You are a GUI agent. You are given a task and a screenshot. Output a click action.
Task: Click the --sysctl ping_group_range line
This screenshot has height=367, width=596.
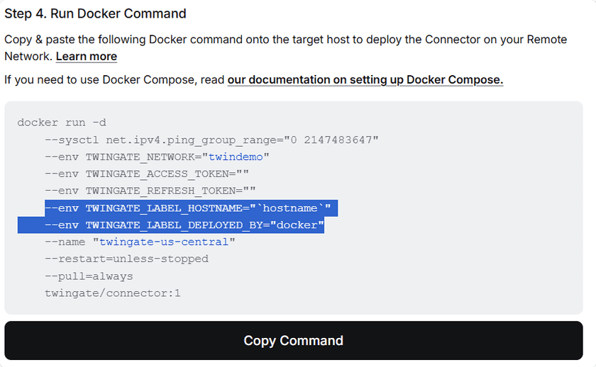211,140
